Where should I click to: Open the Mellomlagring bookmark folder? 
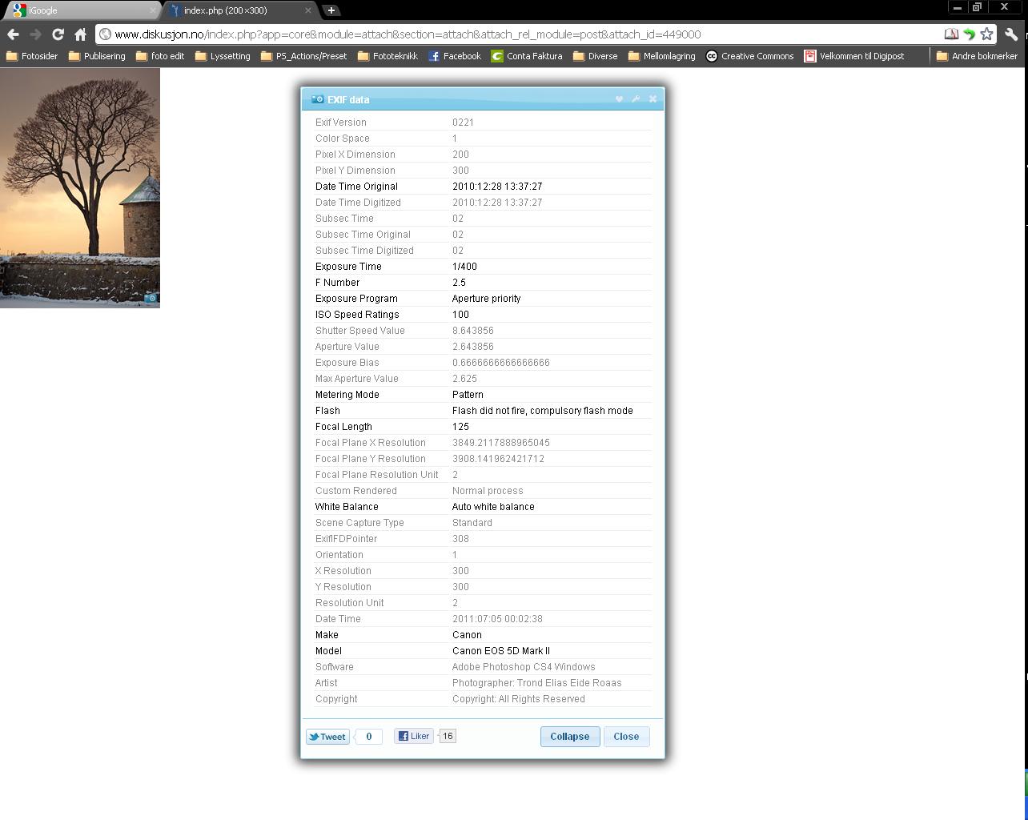point(661,56)
